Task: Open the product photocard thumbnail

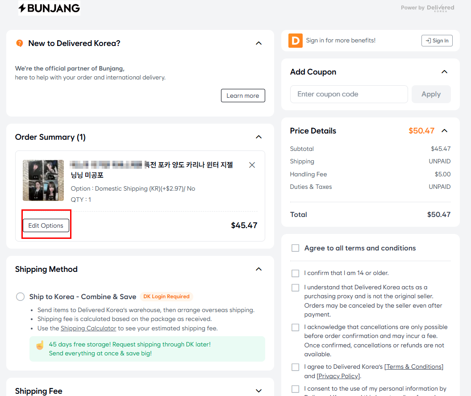Action: pos(43,180)
